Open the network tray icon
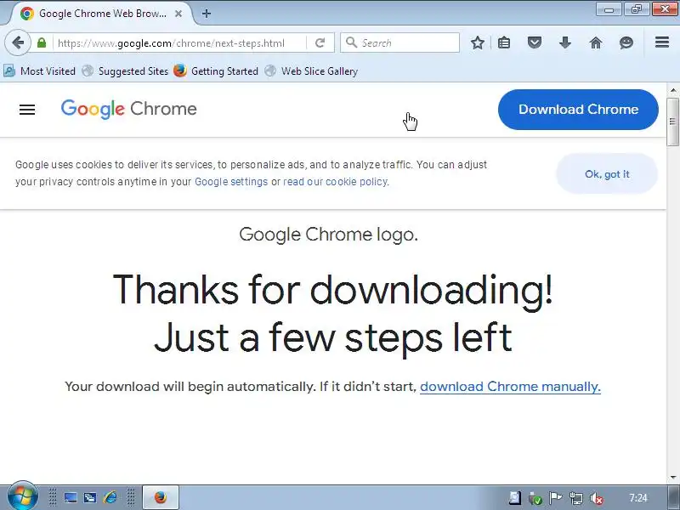Viewport: 680px width, 510px height. (576, 499)
